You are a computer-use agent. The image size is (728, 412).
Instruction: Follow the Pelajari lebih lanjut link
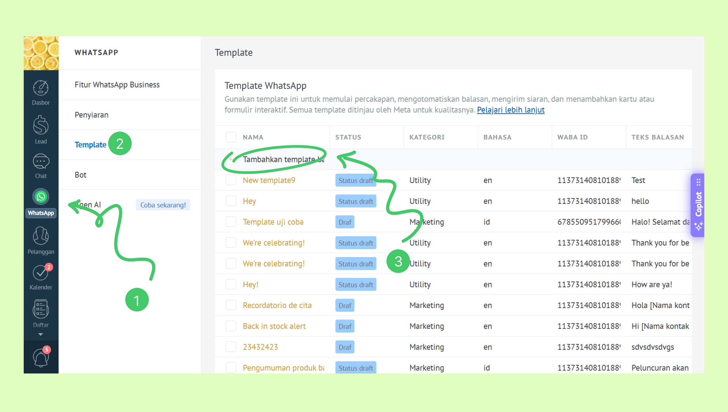point(510,110)
